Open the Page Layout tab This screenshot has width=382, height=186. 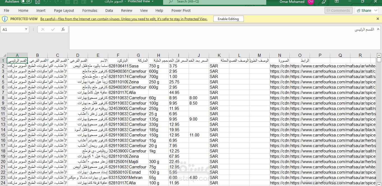[x=64, y=11]
